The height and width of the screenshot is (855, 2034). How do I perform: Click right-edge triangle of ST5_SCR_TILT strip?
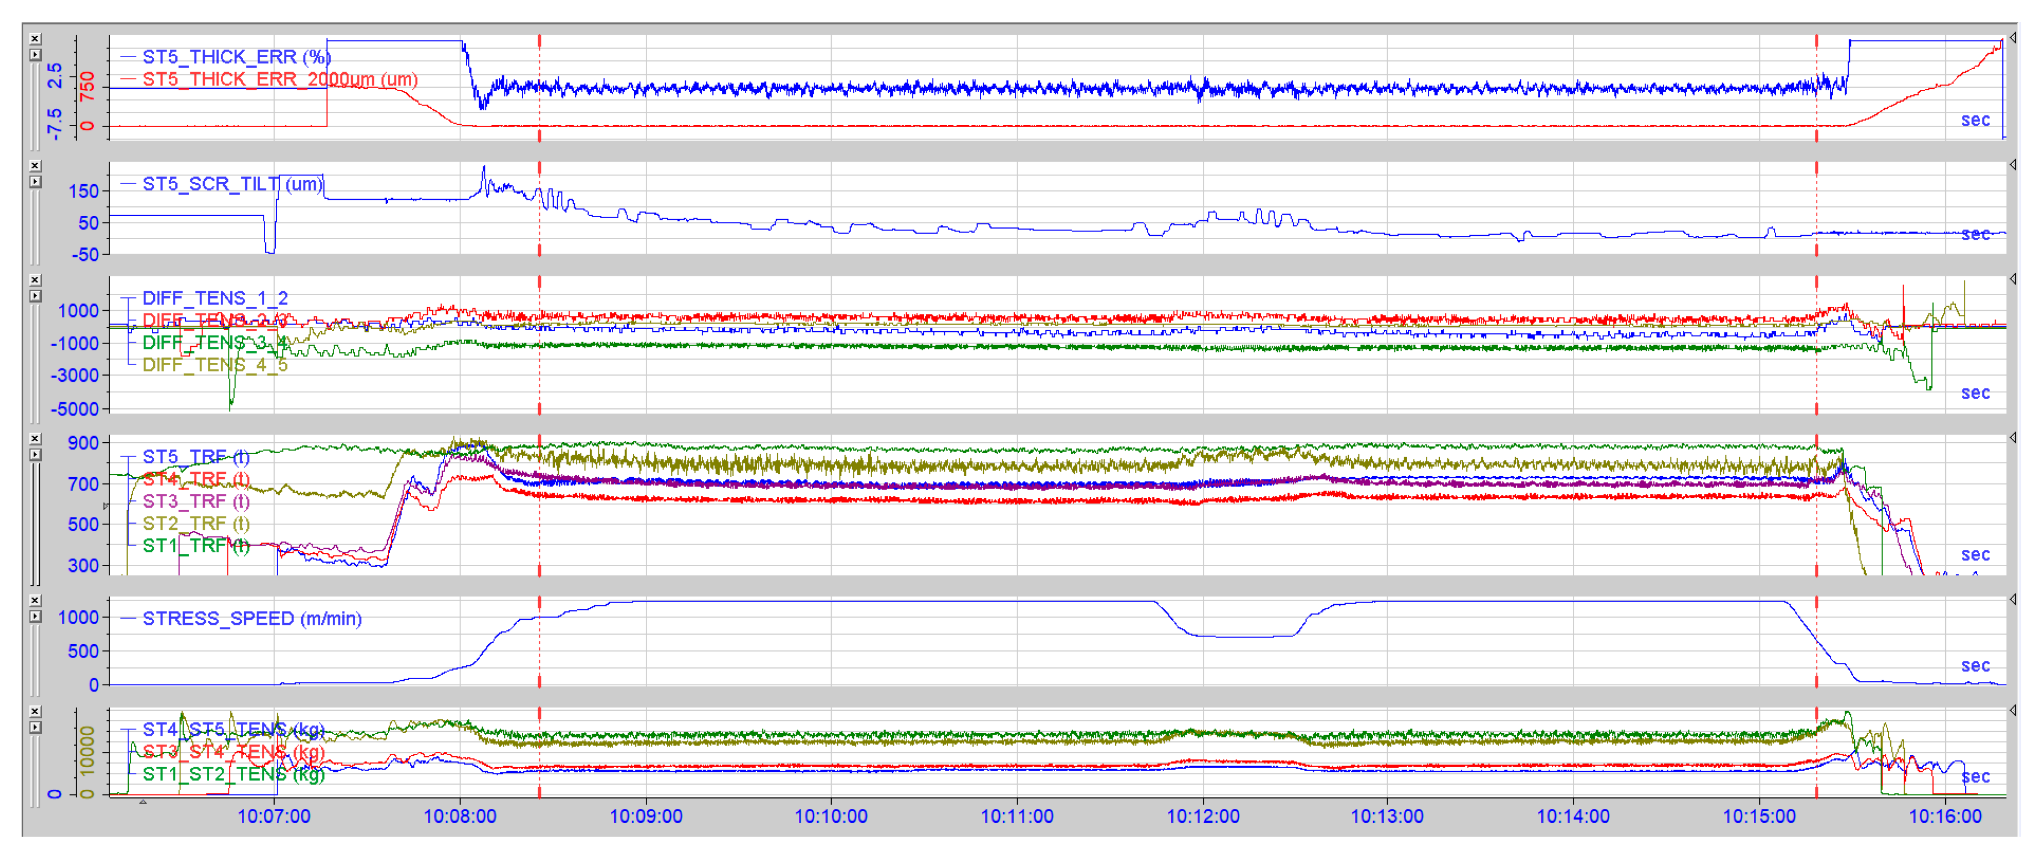point(2013,165)
